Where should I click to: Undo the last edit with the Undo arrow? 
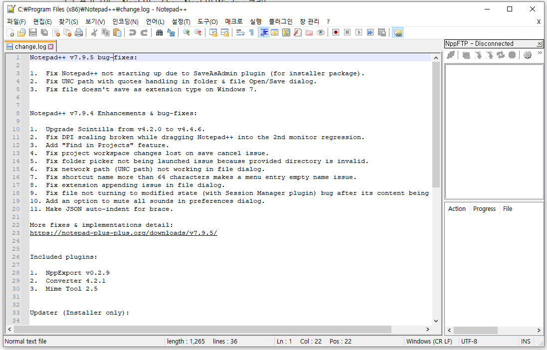point(132,33)
